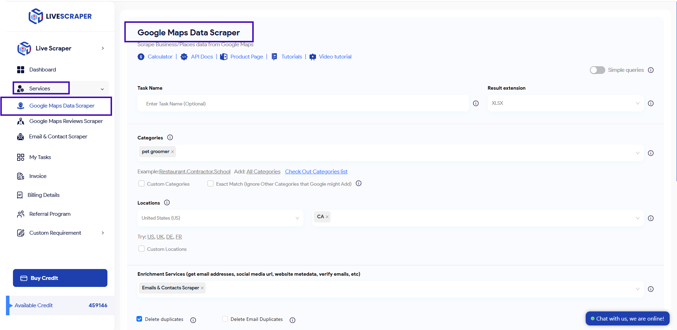Click the Video tutorial icon
This screenshot has width=677, height=330.
click(313, 57)
